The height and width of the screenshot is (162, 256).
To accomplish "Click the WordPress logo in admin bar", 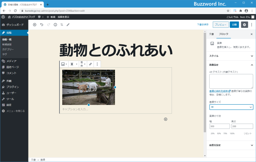I will click(x=3, y=17).
